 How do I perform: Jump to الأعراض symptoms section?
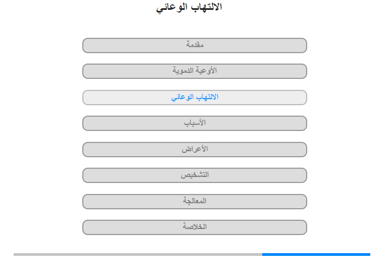195,150
